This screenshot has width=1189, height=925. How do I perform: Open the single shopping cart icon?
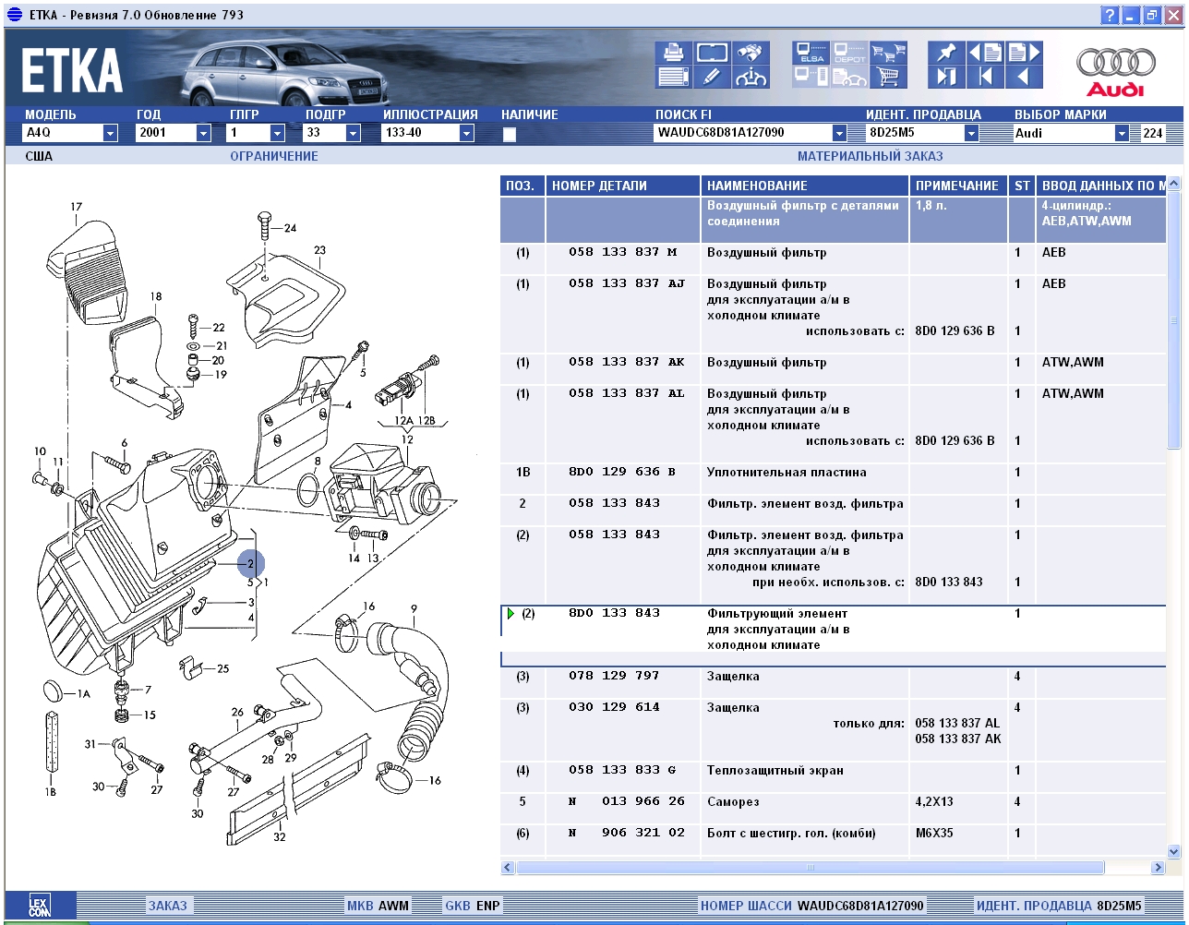(x=888, y=77)
